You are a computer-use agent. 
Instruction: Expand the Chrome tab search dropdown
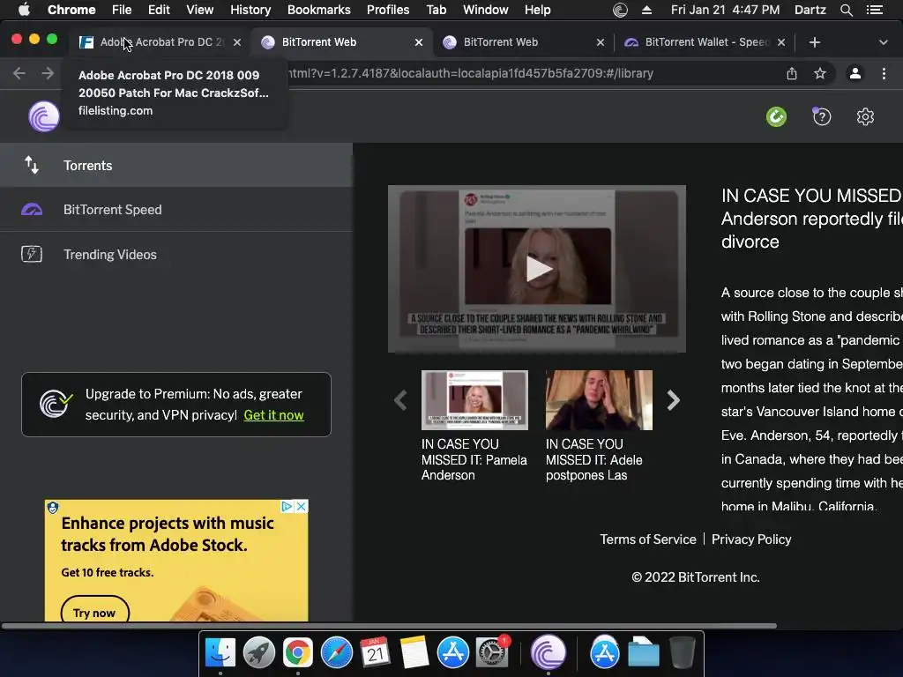click(883, 42)
